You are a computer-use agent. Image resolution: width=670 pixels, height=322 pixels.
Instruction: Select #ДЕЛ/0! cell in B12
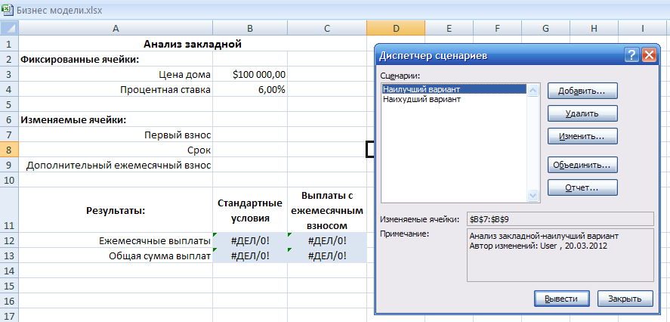pos(250,240)
